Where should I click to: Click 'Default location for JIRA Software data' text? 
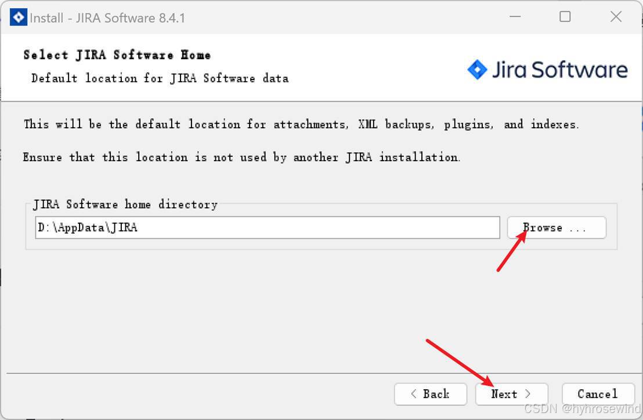click(x=160, y=78)
